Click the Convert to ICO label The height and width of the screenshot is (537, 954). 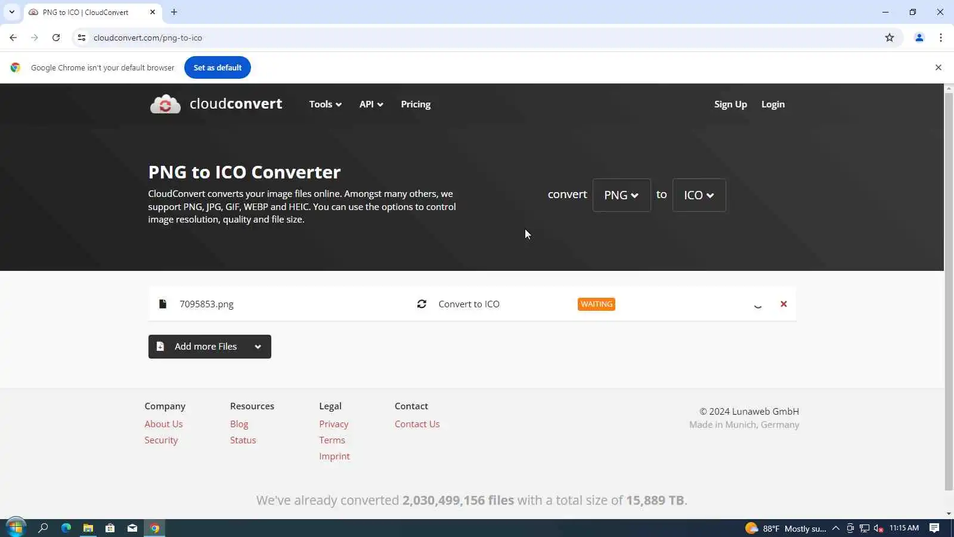coord(469,304)
